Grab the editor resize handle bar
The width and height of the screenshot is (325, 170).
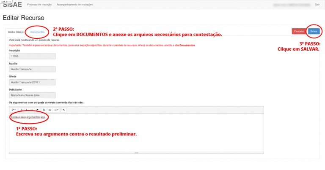pos(136,153)
